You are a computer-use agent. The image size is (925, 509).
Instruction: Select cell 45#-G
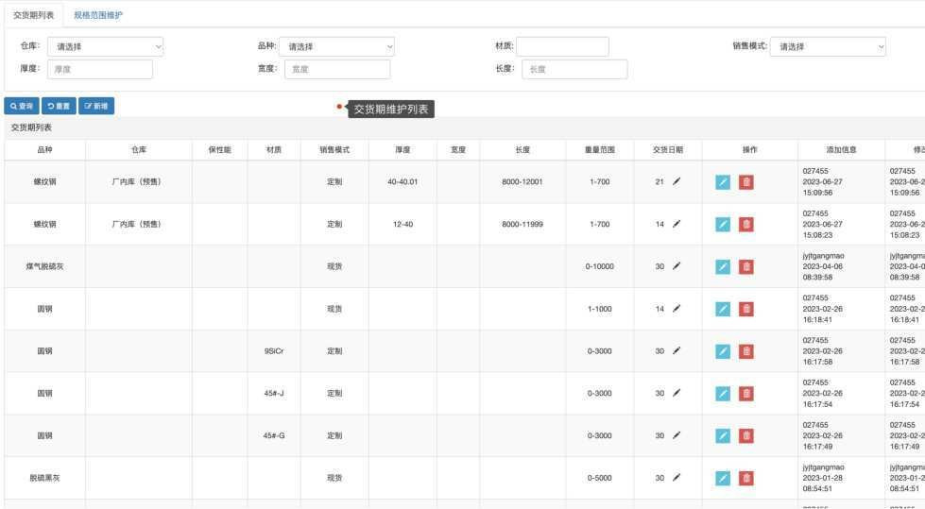(274, 436)
